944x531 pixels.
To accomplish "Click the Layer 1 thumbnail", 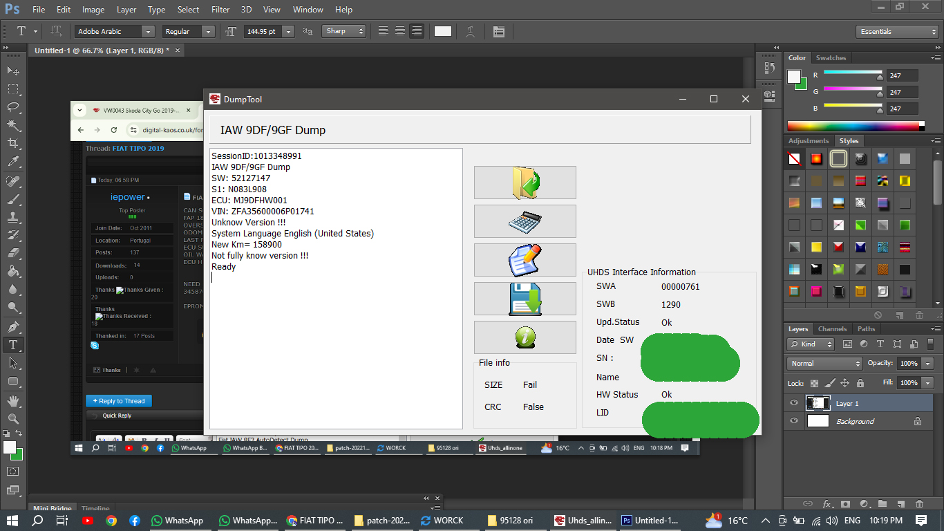I will [x=818, y=403].
